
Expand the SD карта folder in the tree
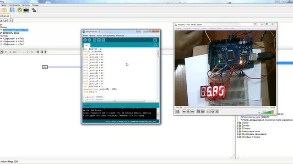click(238, 128)
